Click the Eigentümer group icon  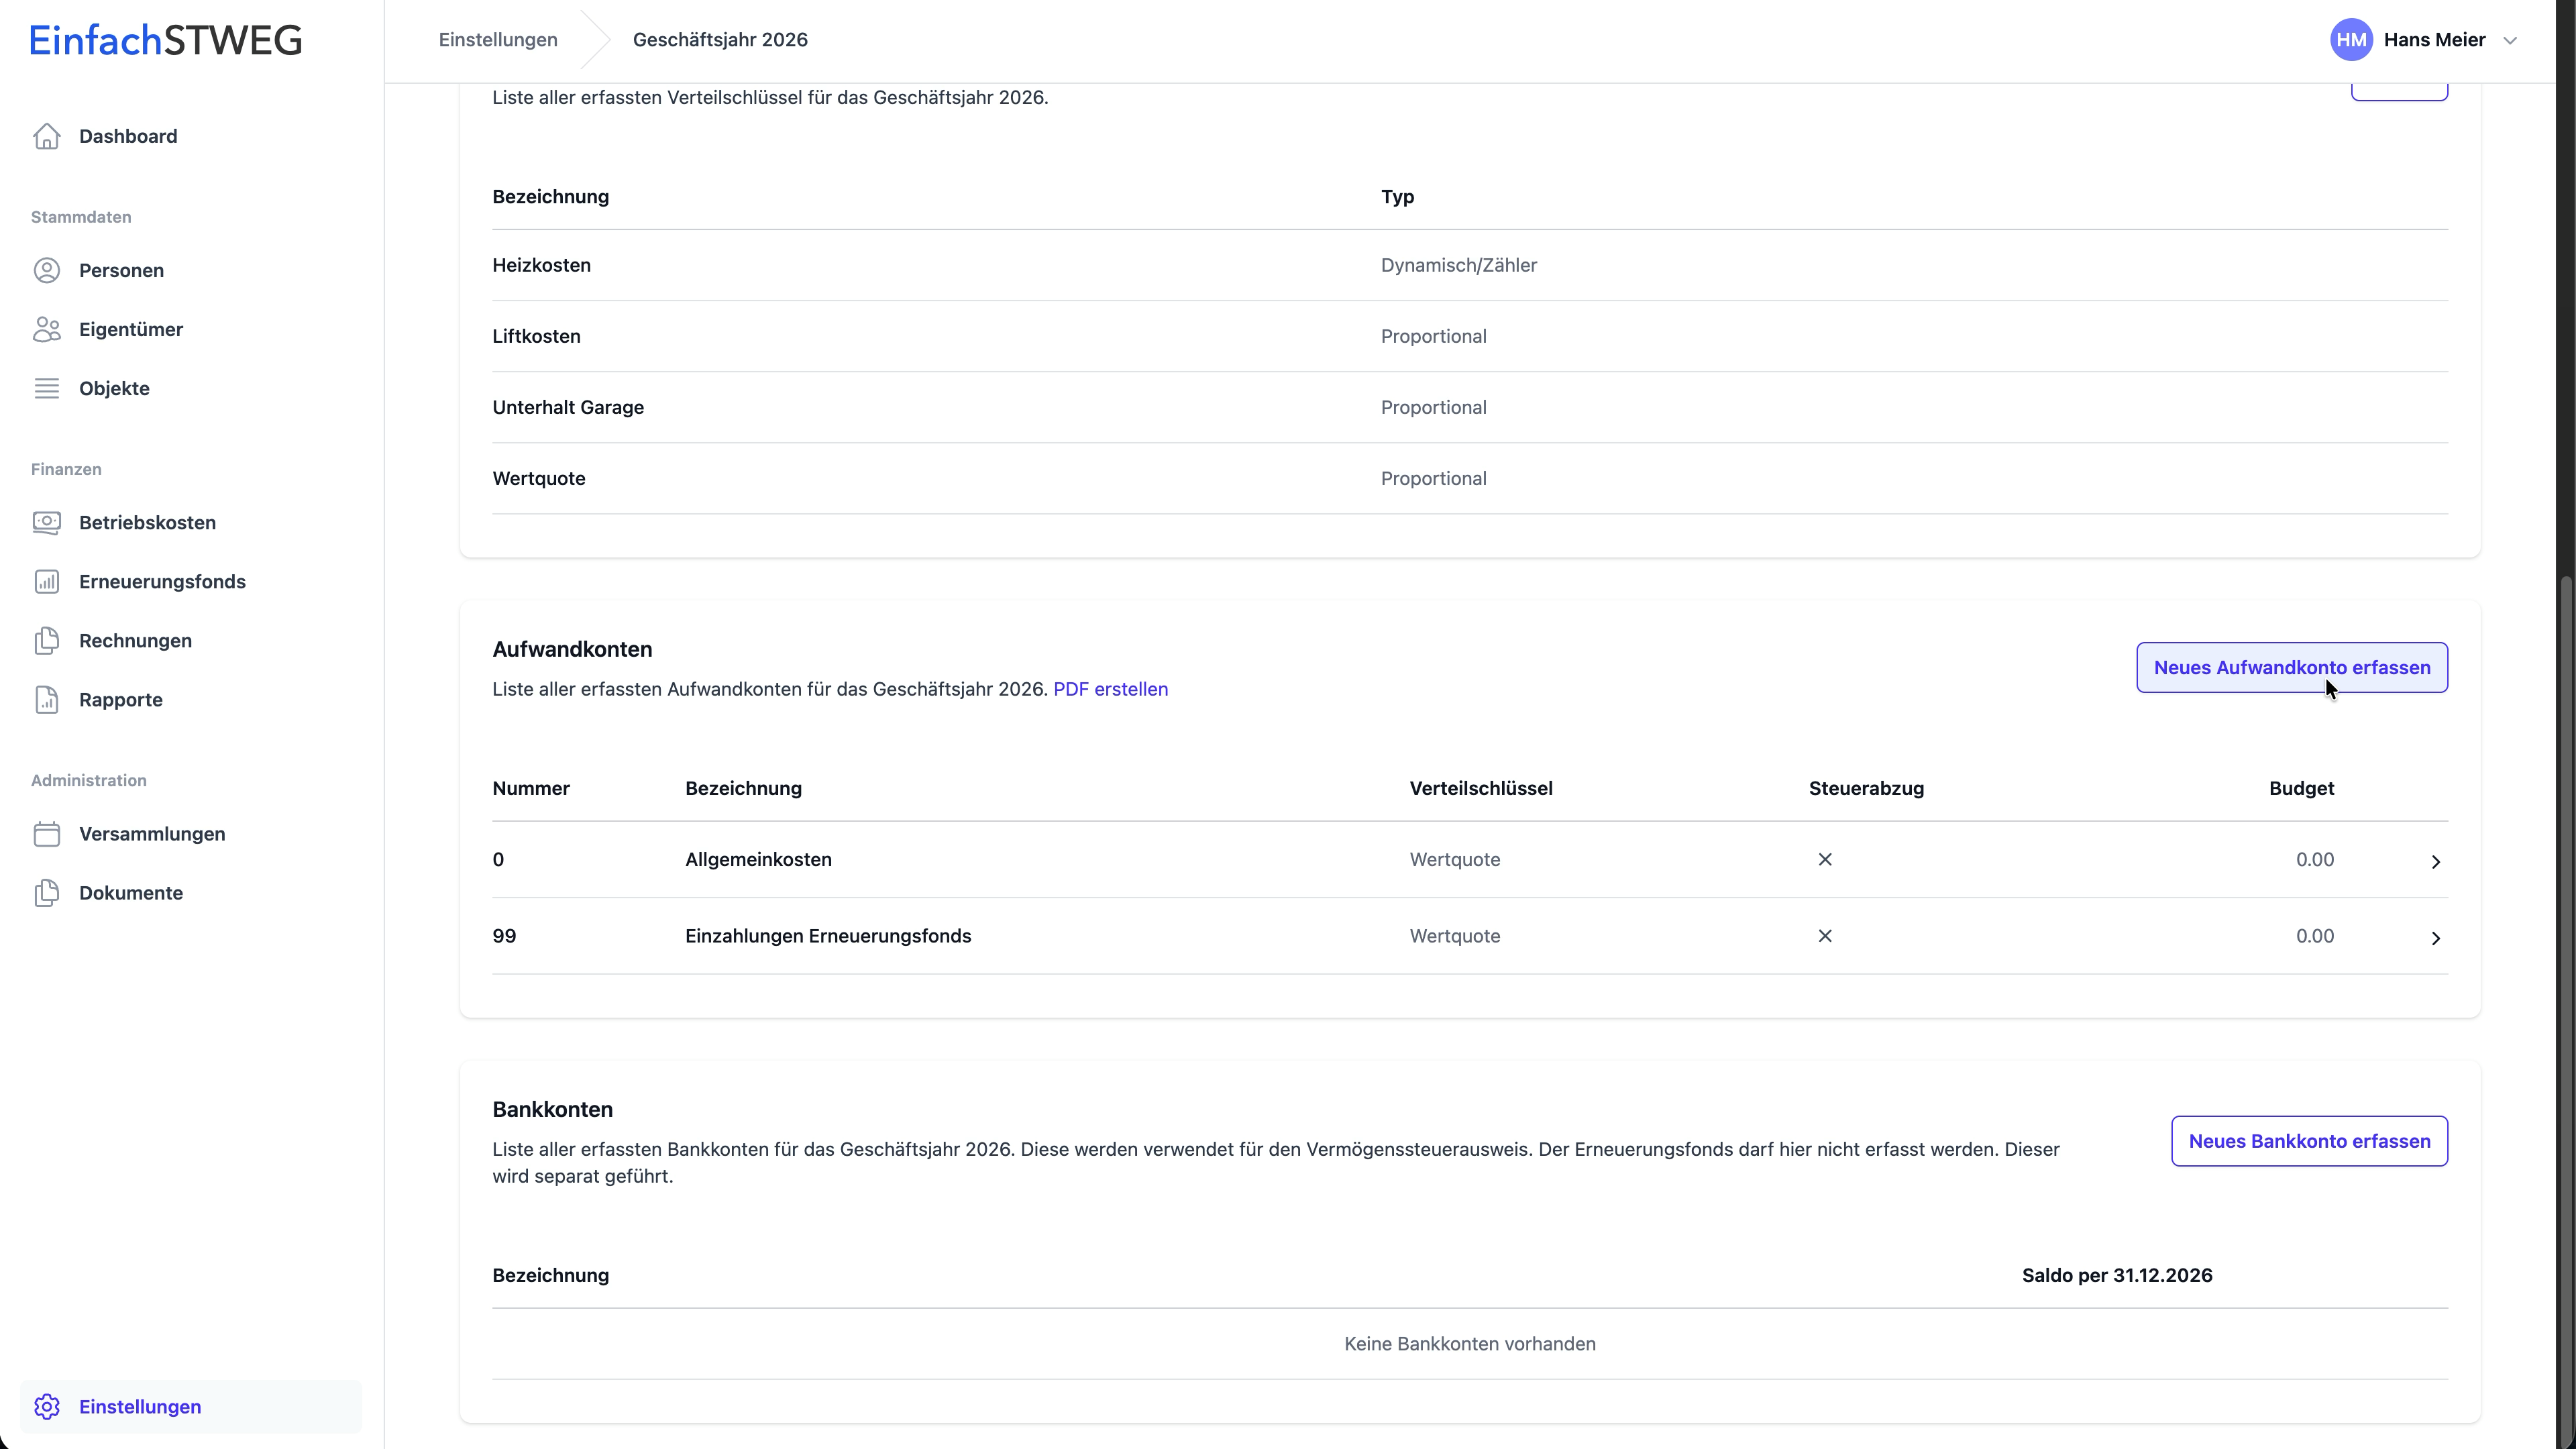[46, 329]
